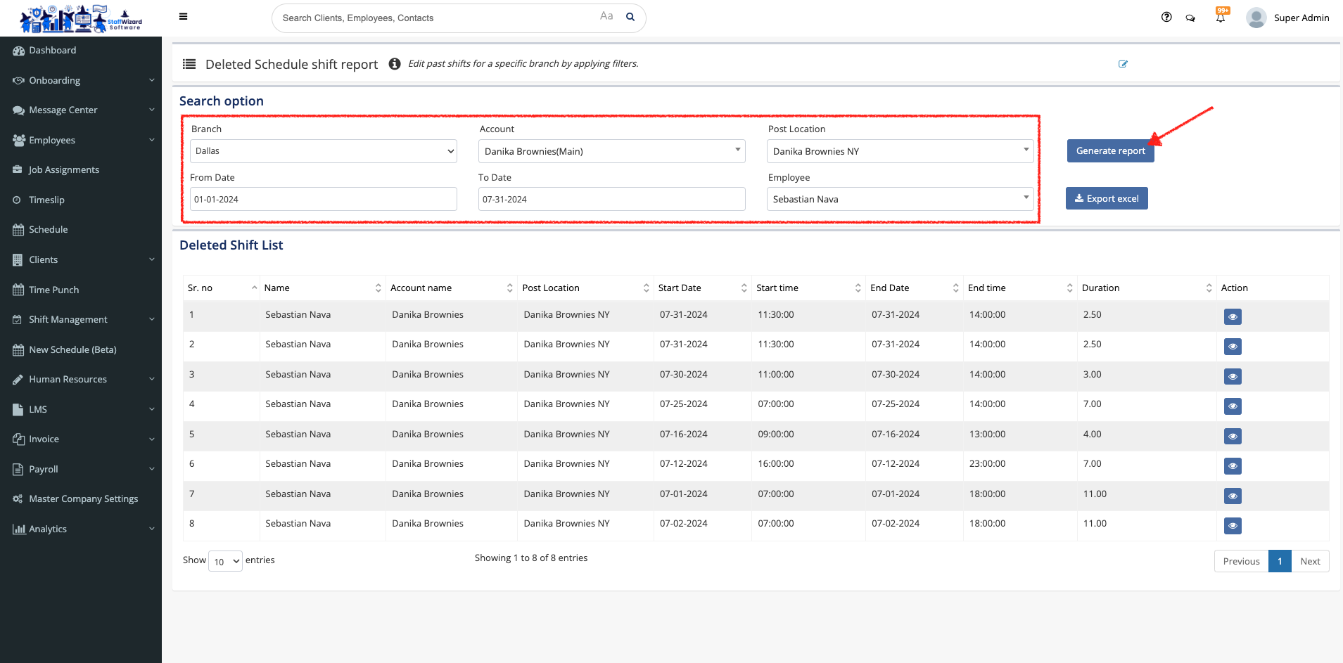
Task: Click the Generate report button
Action: point(1110,151)
